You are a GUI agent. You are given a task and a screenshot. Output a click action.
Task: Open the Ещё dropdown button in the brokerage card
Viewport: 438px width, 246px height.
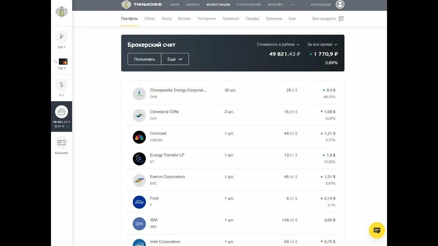click(175, 59)
